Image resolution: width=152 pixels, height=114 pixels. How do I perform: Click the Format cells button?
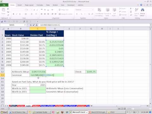tap(123, 15)
